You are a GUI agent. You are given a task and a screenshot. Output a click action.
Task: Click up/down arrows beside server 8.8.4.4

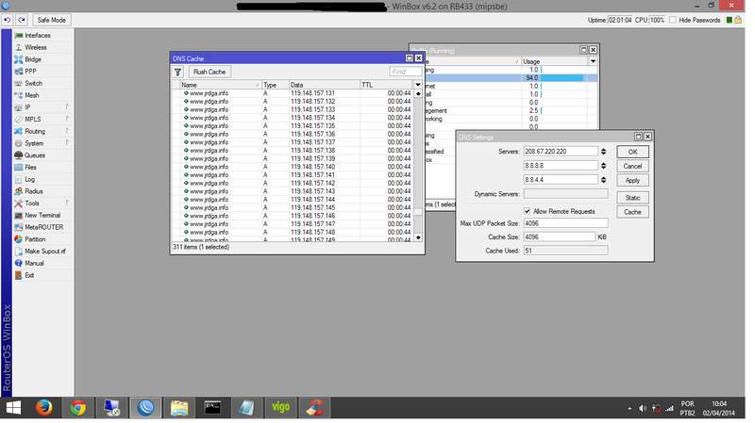[603, 180]
